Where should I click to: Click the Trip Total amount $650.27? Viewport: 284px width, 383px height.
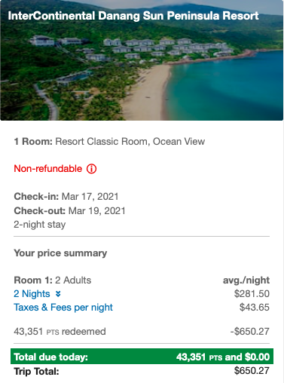tap(252, 371)
